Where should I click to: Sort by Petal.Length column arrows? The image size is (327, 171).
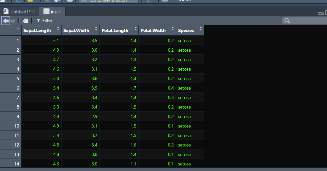click(x=136, y=29)
